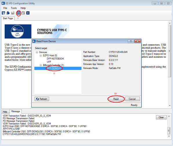
Task: Select Billboard Controller (1) tree label
Action: (x=53, y=65)
